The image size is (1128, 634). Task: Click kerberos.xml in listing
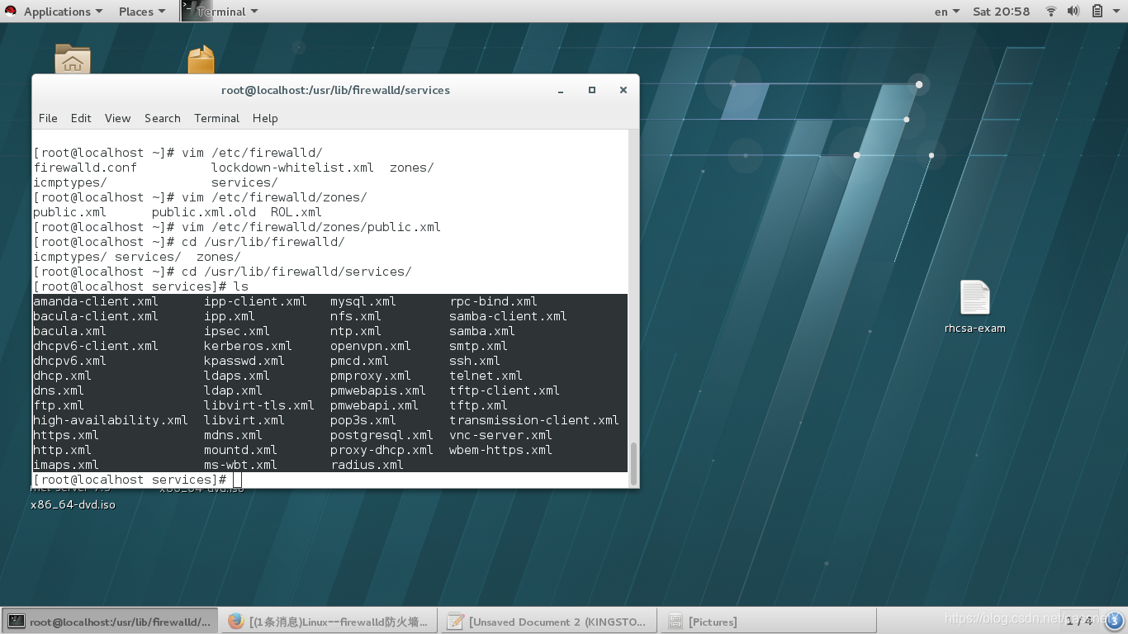point(248,346)
